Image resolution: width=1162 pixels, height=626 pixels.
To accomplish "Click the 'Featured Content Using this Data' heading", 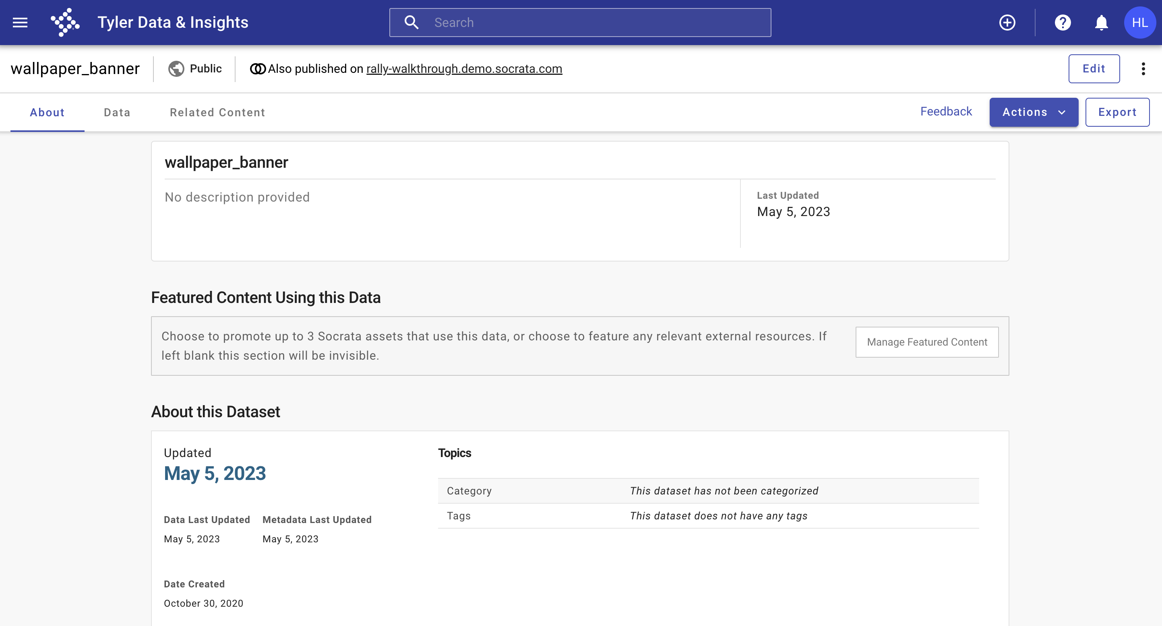I will tap(266, 297).
